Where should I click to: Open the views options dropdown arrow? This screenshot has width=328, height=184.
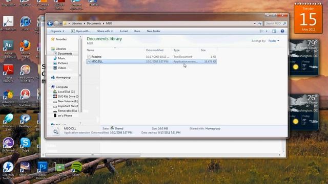266,31
